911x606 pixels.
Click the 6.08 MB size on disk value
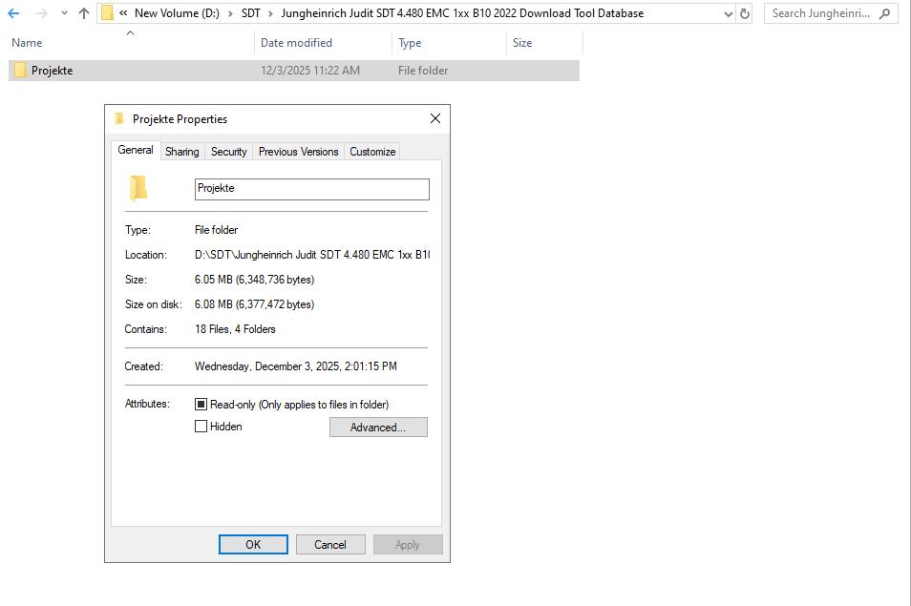(254, 304)
